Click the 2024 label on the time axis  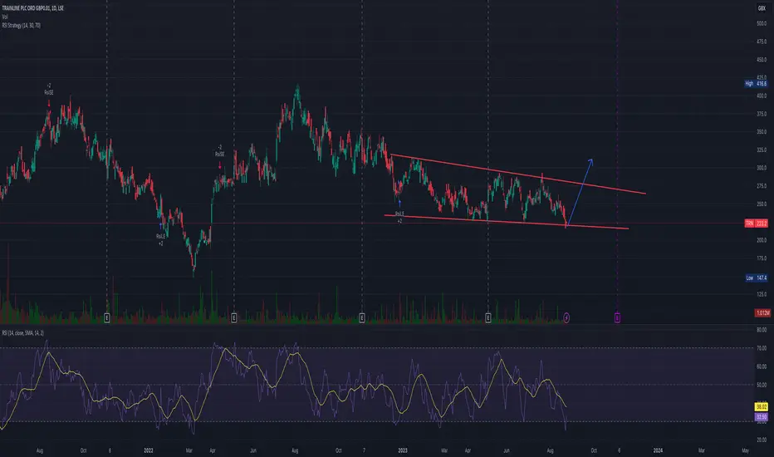coord(658,450)
